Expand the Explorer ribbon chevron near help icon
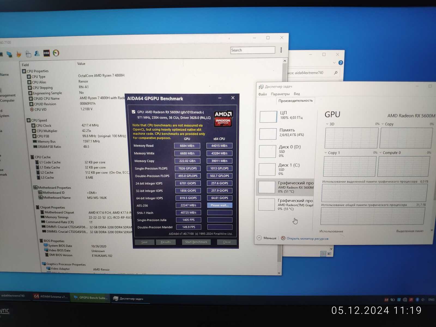The image size is (436, 327). (334, 63)
